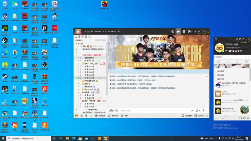Collapse the red-titled channel group
The width and height of the screenshot is (251, 141).
pyautogui.click(x=76, y=55)
